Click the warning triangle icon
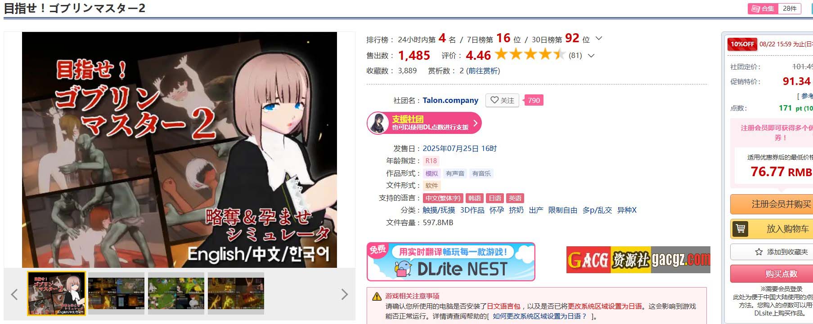 [377, 297]
